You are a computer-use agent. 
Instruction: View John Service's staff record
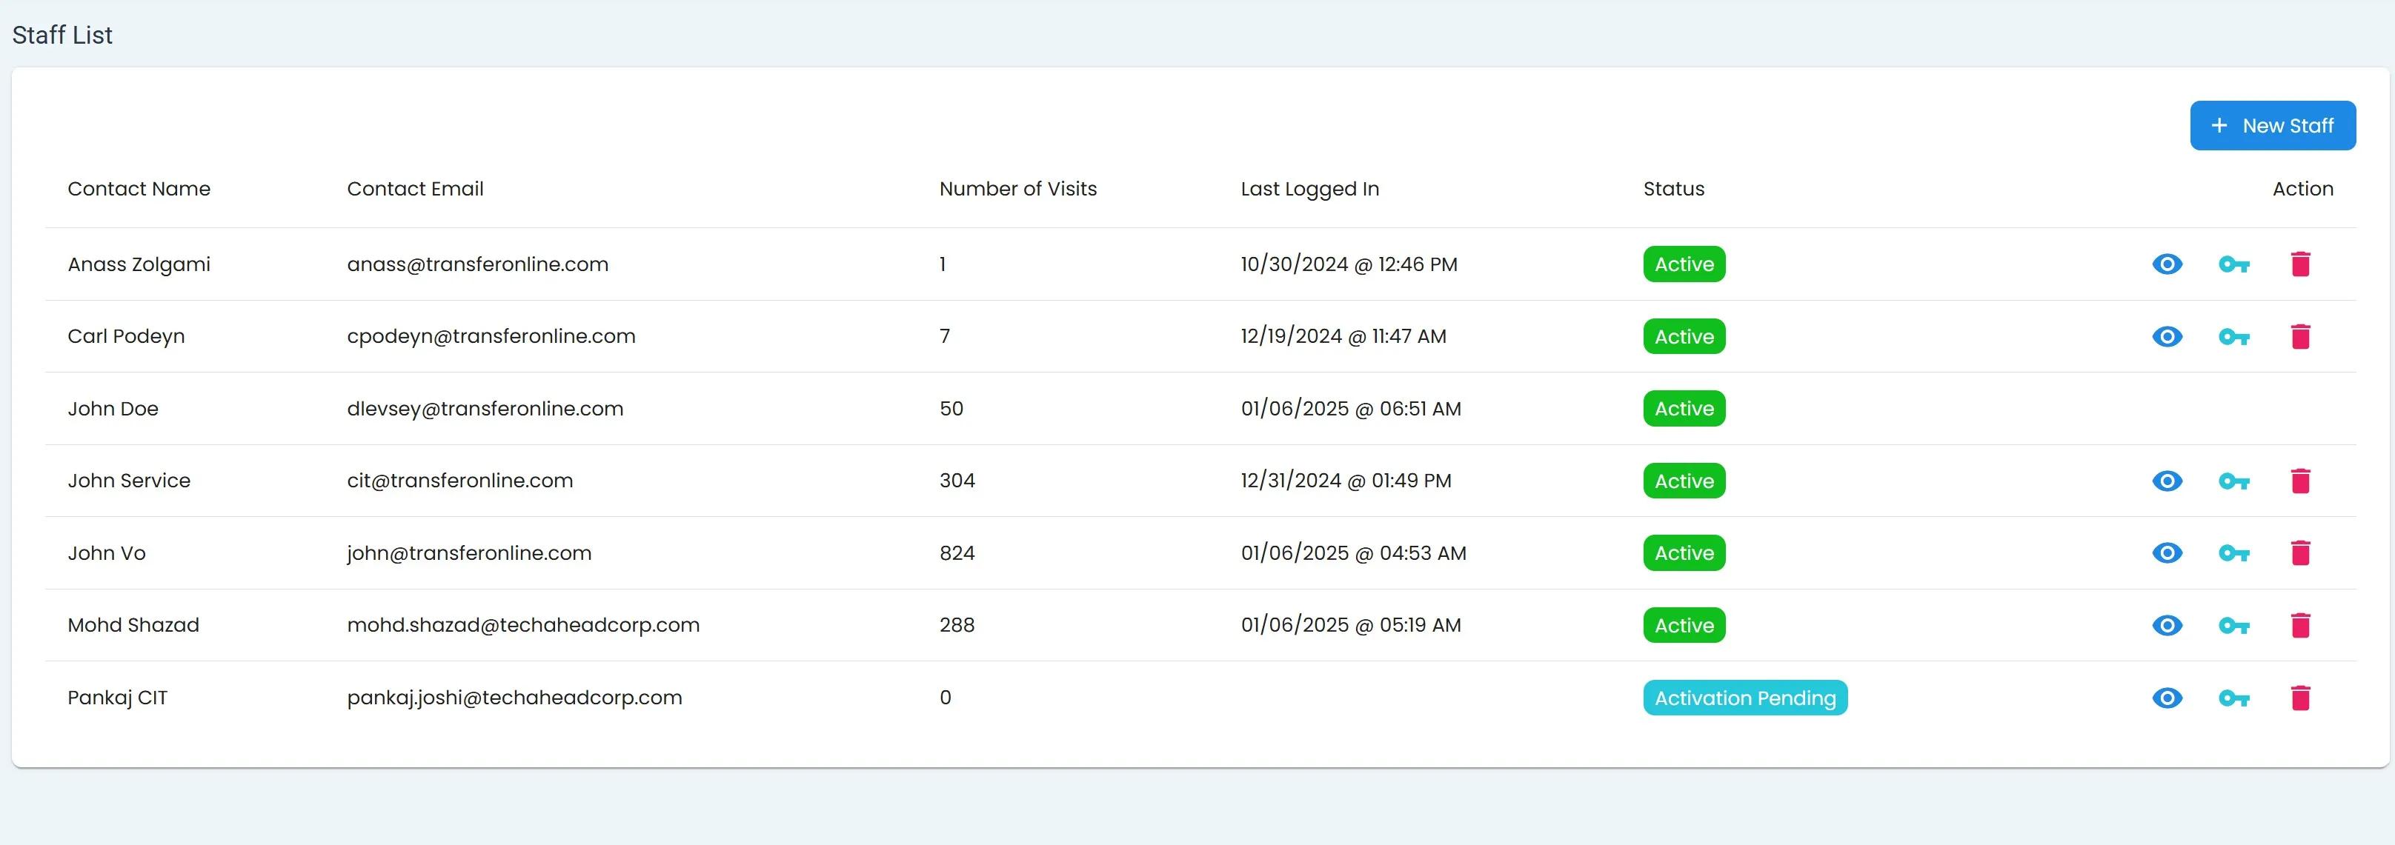coord(2166,481)
